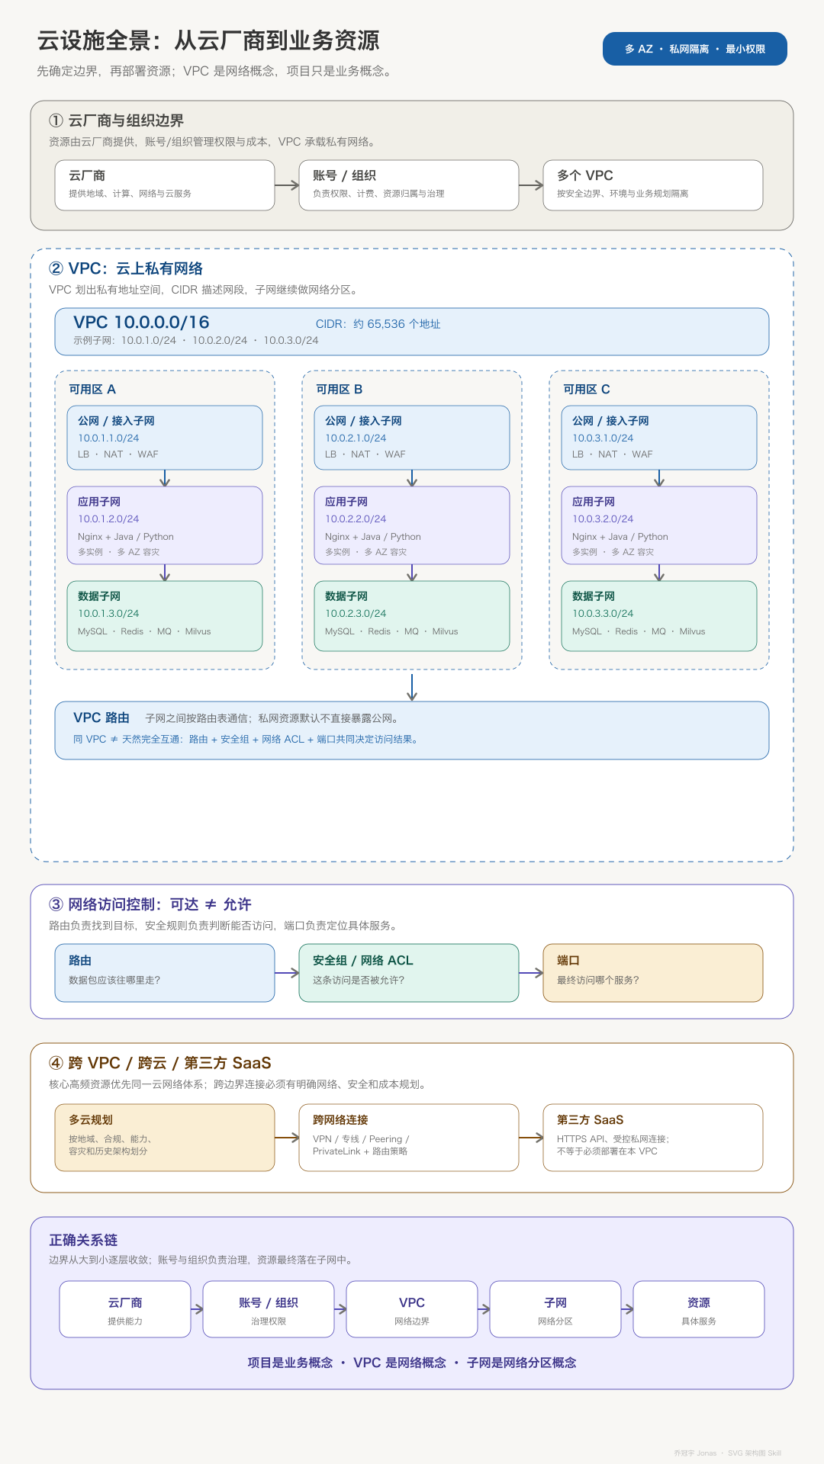Select the 应用子网 card with 10.0.1.2.0/24

165,525
